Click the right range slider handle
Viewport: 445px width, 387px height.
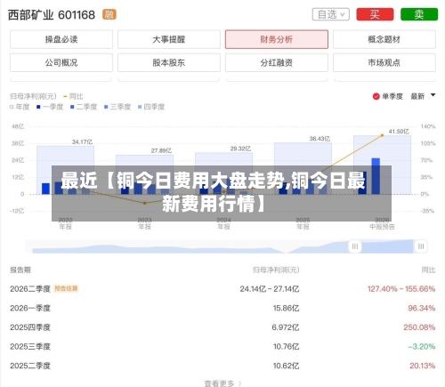(x=421, y=246)
